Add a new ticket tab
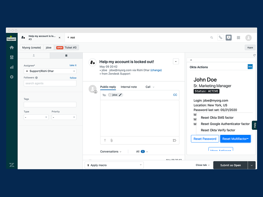Screen dimensions: 263x197 pyautogui.click(x=71, y=37)
